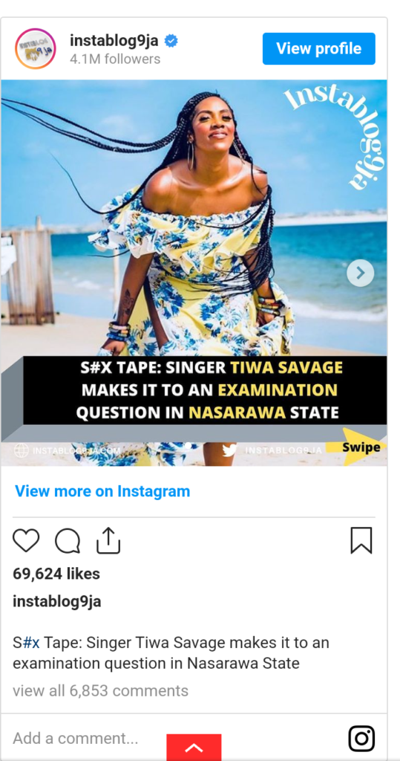Click the Twitter bird icon on the image

pyautogui.click(x=230, y=450)
